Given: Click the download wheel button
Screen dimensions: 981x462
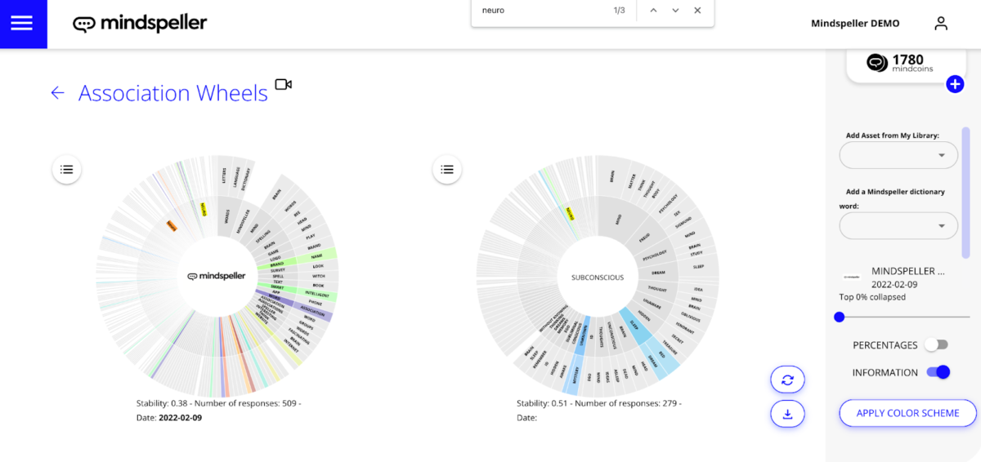Looking at the screenshot, I should [x=787, y=414].
